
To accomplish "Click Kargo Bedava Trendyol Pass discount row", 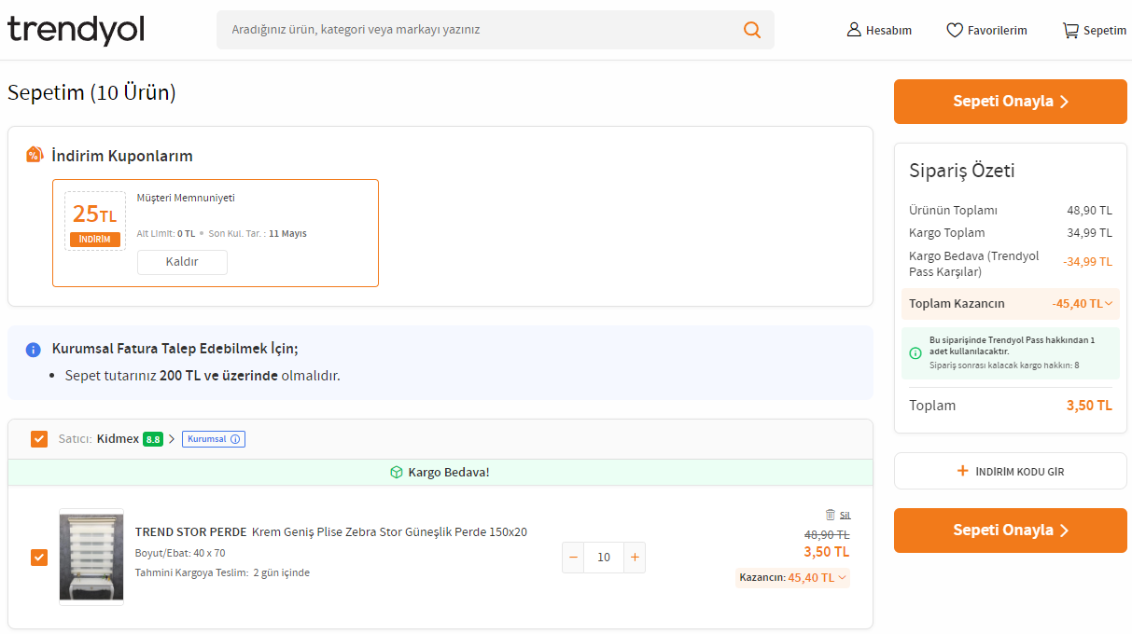I will 1011,264.
